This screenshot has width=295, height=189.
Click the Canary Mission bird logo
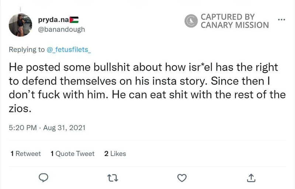(x=191, y=21)
